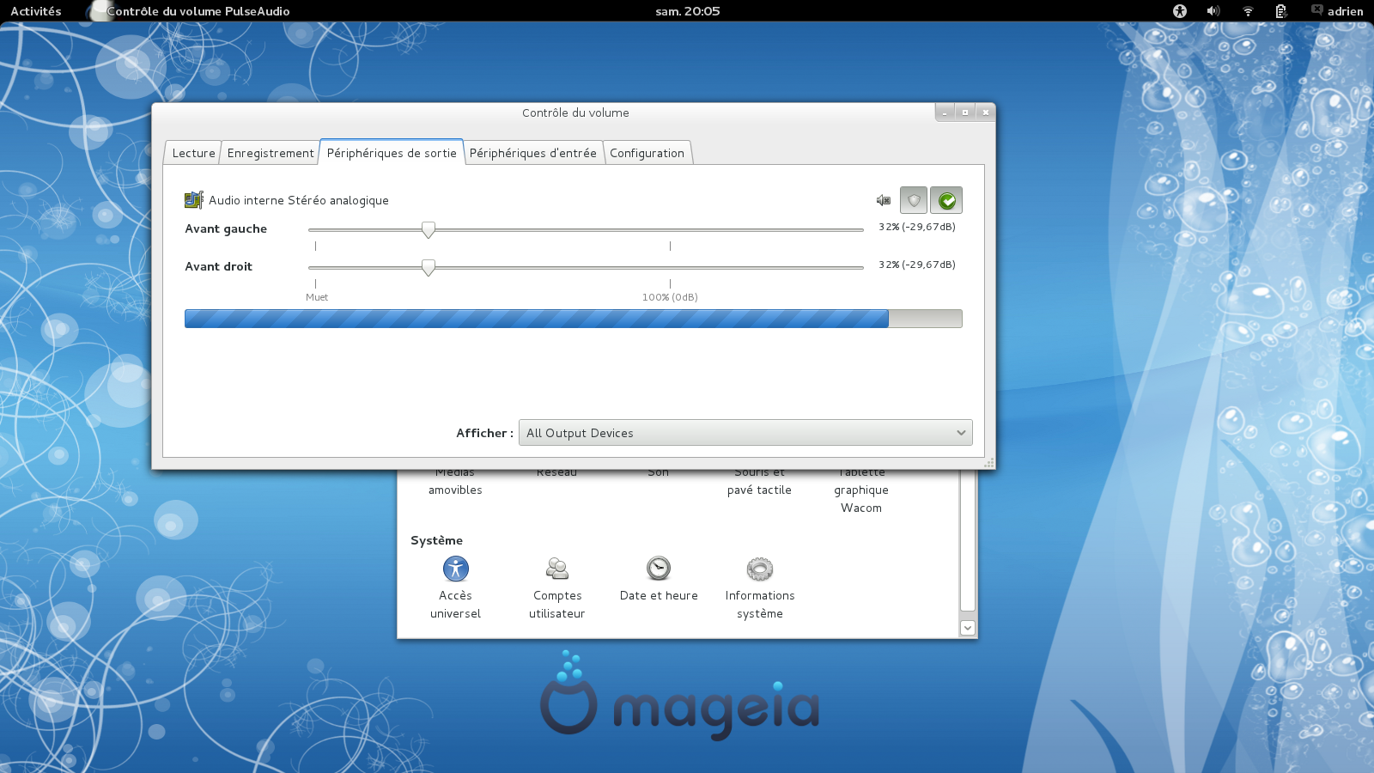Viewport: 1374px width, 773px height.
Task: Open the Activités overview
Action: point(36,11)
